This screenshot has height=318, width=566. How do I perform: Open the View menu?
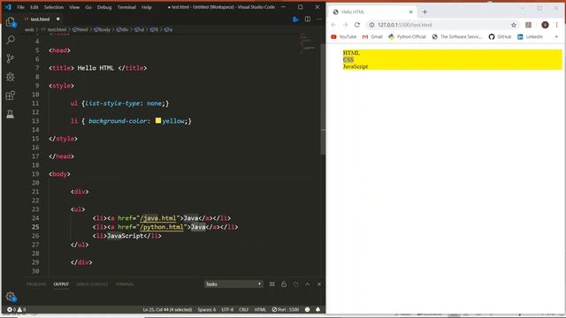click(x=74, y=7)
